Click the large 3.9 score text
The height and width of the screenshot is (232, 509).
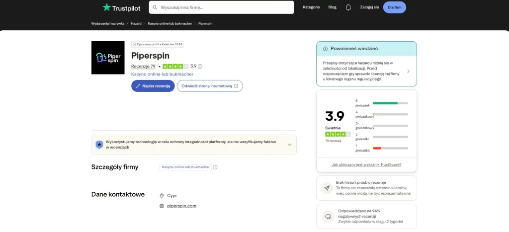(335, 116)
